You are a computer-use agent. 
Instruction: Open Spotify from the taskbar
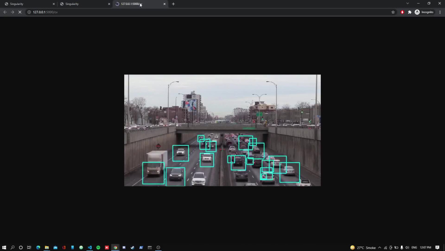pyautogui.click(x=98, y=247)
